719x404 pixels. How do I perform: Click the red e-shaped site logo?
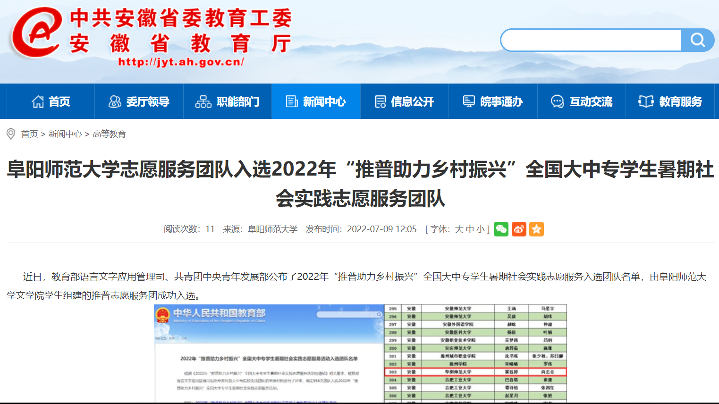tap(36, 33)
